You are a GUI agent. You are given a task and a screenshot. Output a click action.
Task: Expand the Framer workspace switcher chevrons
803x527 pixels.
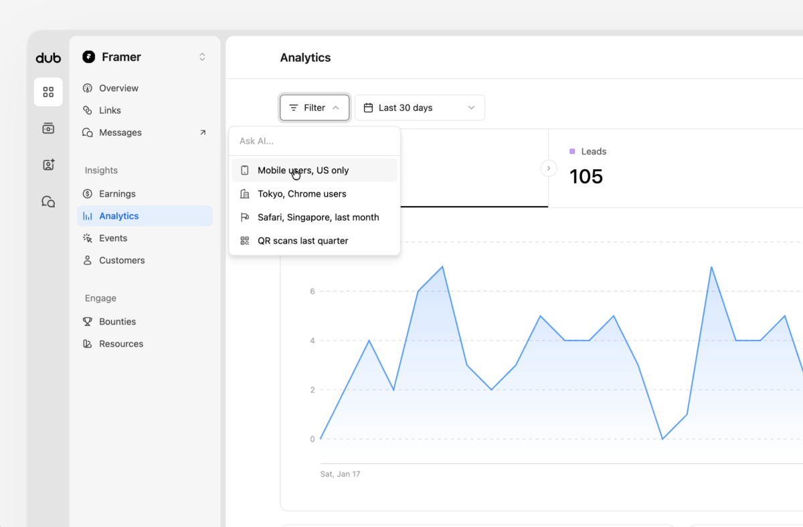pyautogui.click(x=202, y=57)
